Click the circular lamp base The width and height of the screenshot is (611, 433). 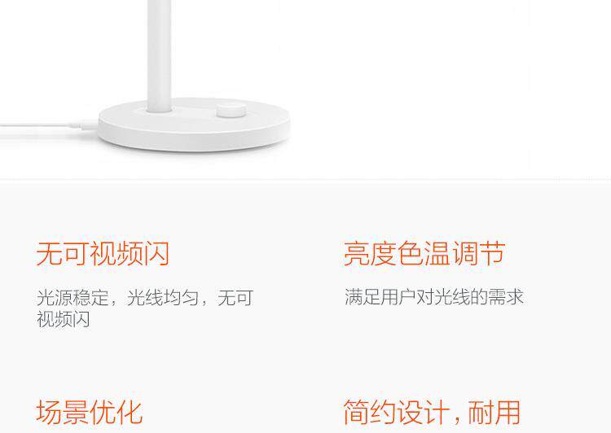194,125
